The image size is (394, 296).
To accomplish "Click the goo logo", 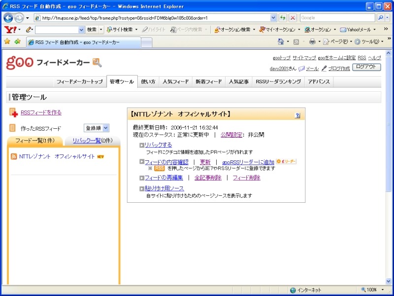I will pos(20,63).
